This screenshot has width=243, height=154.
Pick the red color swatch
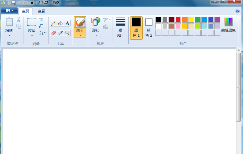tap(178, 20)
